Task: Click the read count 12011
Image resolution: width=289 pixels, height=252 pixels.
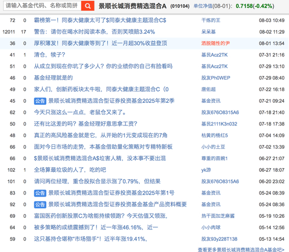Action: 8,32
